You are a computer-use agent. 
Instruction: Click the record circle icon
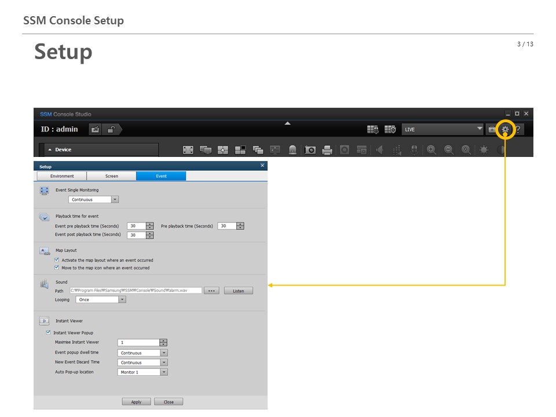point(344,150)
